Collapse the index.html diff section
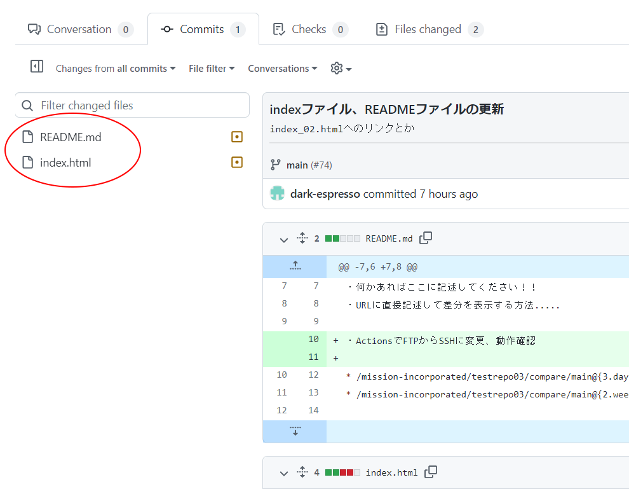Viewport: 629px width, 489px height. pyautogui.click(x=283, y=473)
